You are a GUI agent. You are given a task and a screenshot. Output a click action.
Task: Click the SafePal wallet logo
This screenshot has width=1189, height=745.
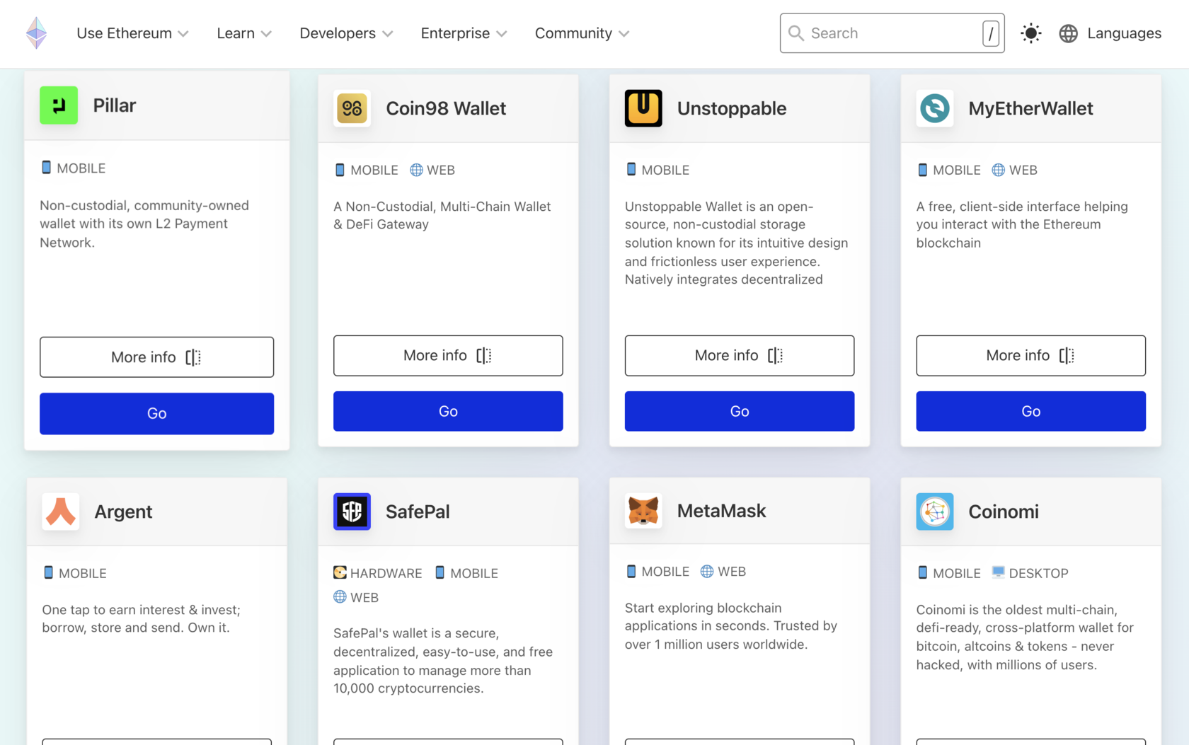point(352,512)
